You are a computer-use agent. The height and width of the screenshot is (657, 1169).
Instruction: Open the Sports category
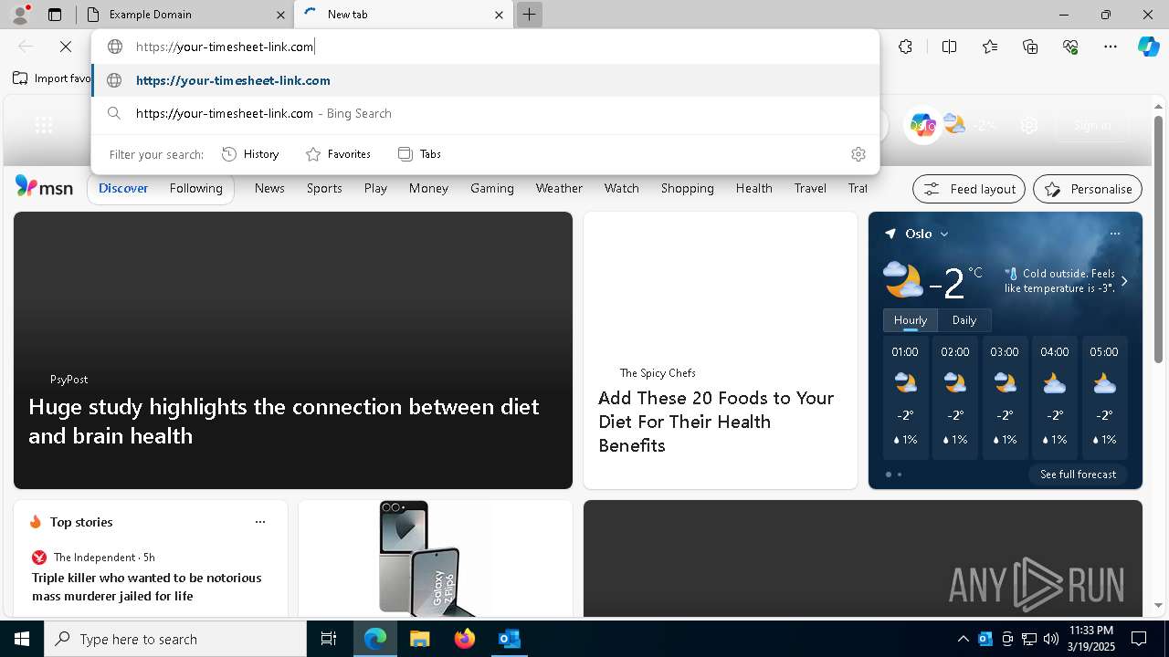coord(324,188)
